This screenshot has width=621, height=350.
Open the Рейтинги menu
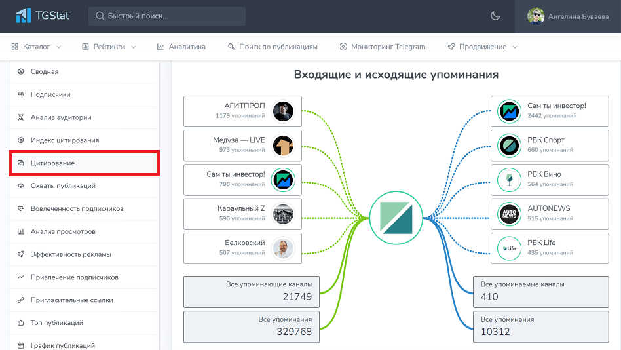click(x=109, y=47)
